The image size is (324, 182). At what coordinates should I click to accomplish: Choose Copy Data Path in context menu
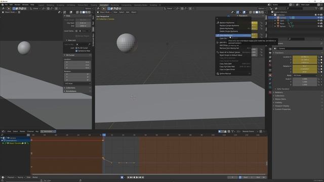click(x=226, y=64)
